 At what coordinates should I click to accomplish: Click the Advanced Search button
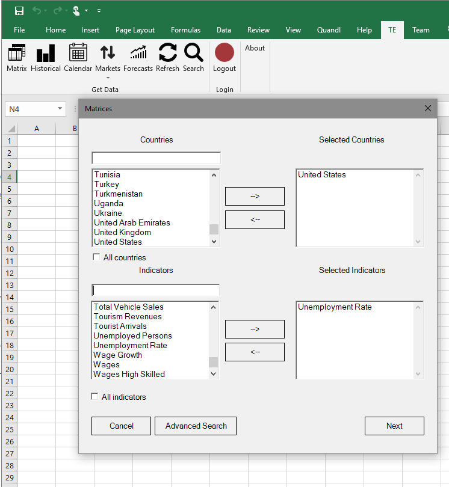(x=196, y=426)
